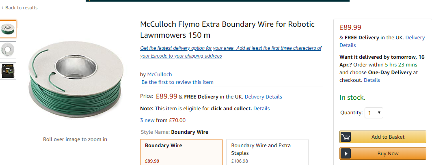Open Delivery Details link beside the Price

point(263,97)
